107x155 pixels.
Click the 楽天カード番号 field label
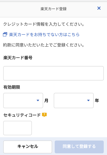pyautogui.click(x=18, y=58)
